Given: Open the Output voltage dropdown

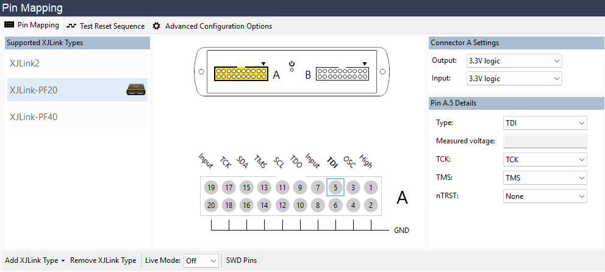Looking at the screenshot, I should (514, 61).
